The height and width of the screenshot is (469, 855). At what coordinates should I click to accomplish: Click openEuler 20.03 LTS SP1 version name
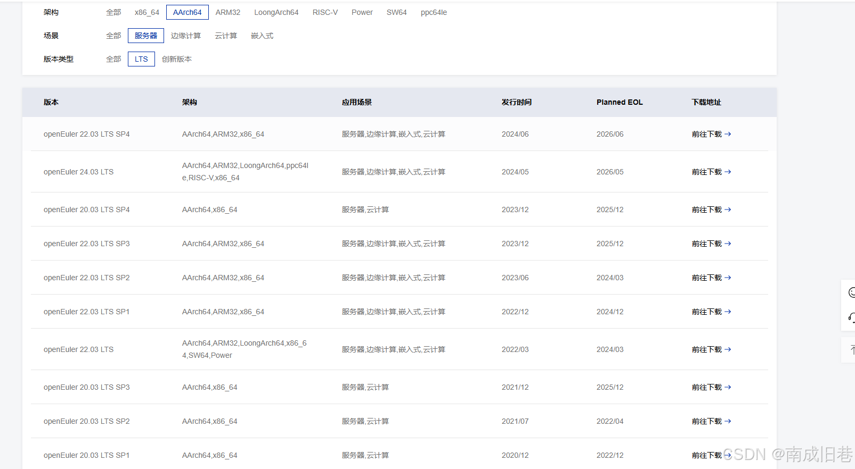pyautogui.click(x=87, y=455)
